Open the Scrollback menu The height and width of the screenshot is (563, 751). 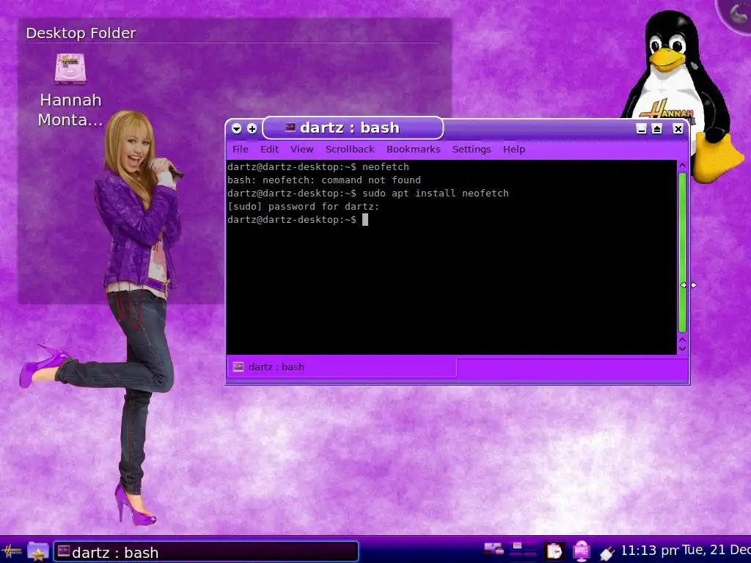click(350, 150)
